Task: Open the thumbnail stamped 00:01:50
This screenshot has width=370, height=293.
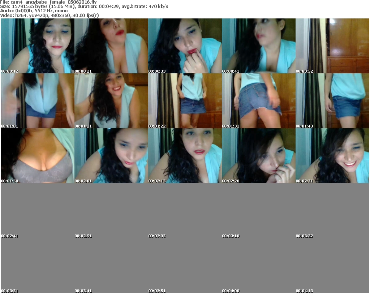Action: [x=38, y=156]
